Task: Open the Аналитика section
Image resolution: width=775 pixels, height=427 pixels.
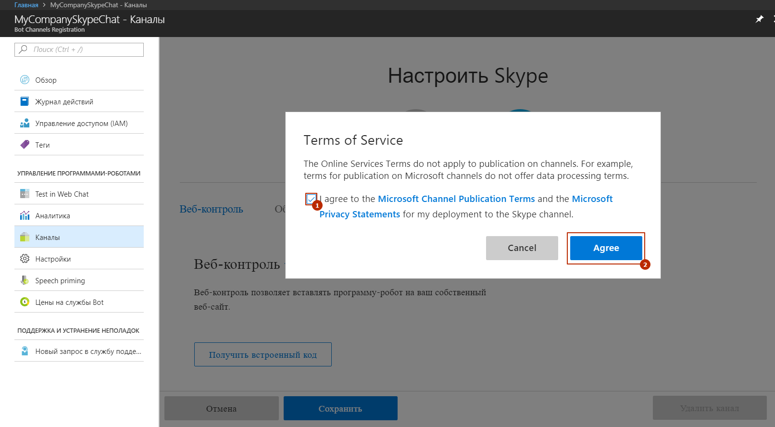Action: (x=79, y=215)
